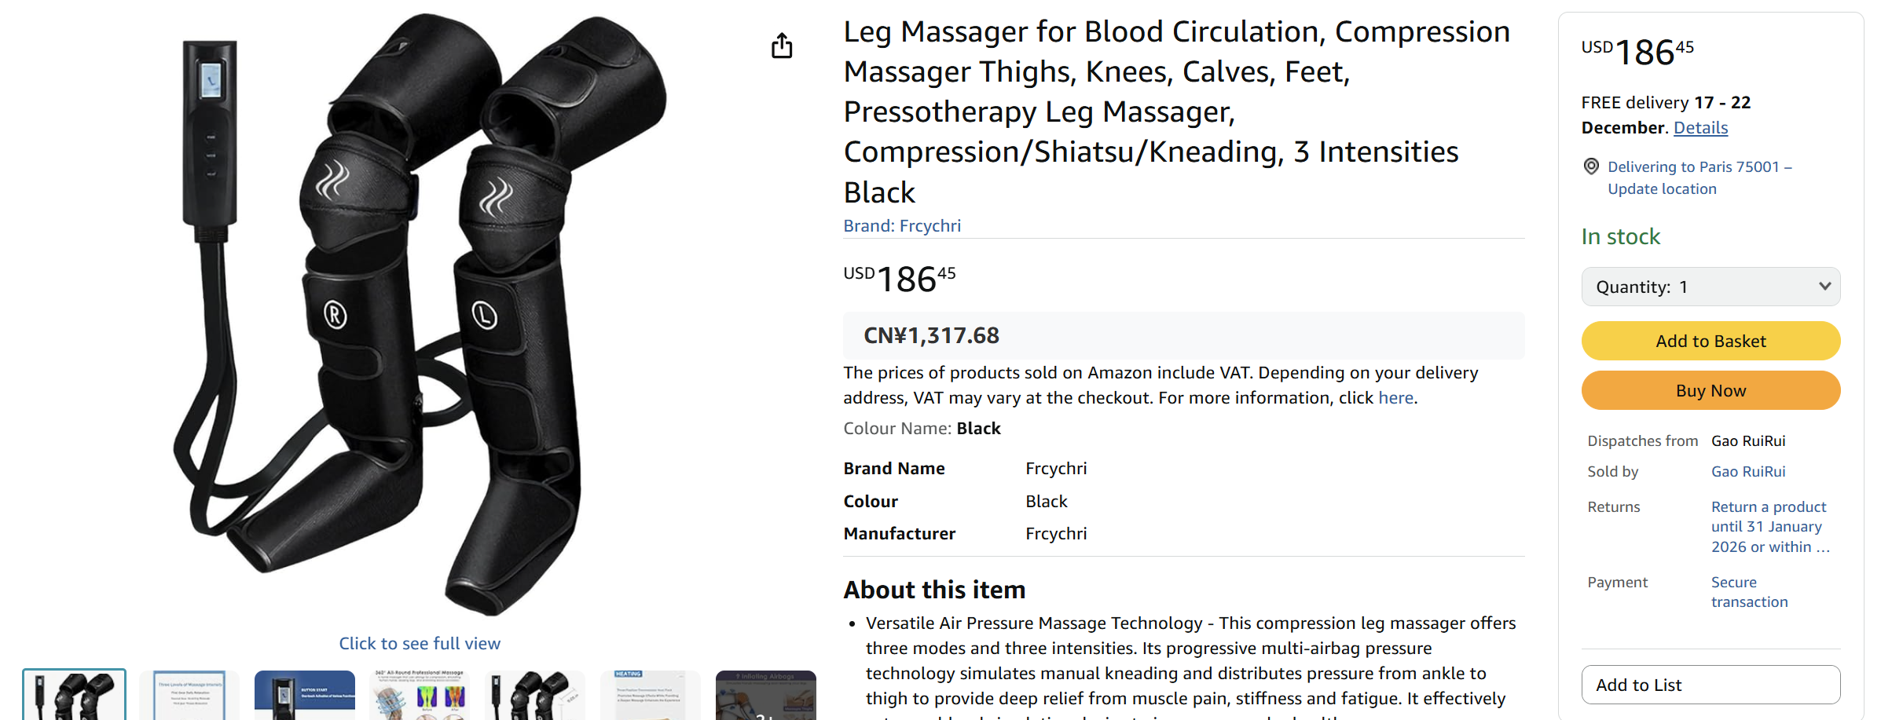This screenshot has width=1903, height=720.
Task: Open the Quantity dropdown
Action: coord(1710,287)
